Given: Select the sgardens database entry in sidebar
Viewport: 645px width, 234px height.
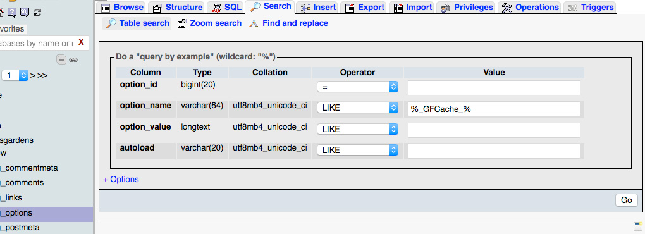Looking at the screenshot, I should click(x=17, y=140).
